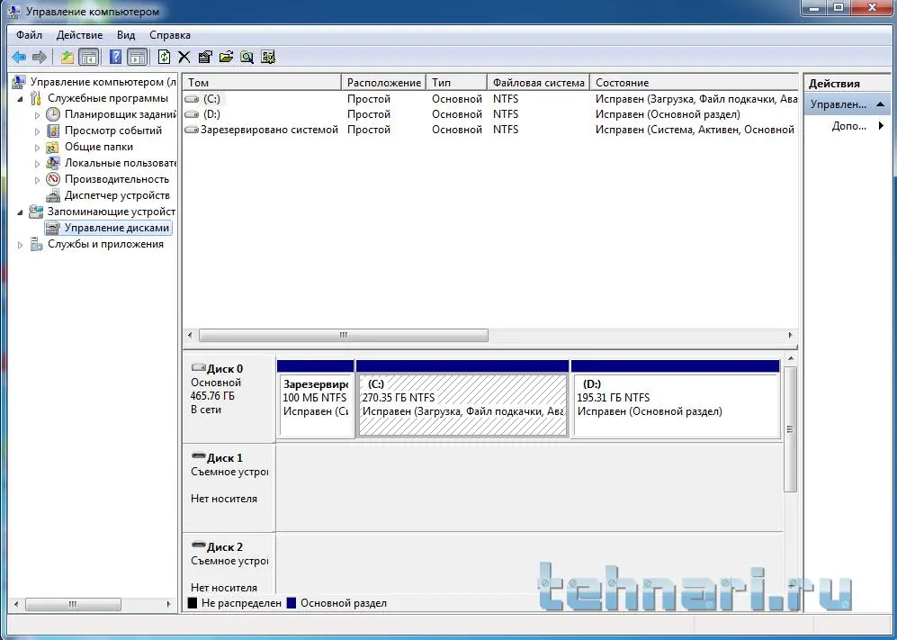Click the Properties icon in toolbar
The height and width of the screenshot is (640, 897).
tap(205, 57)
